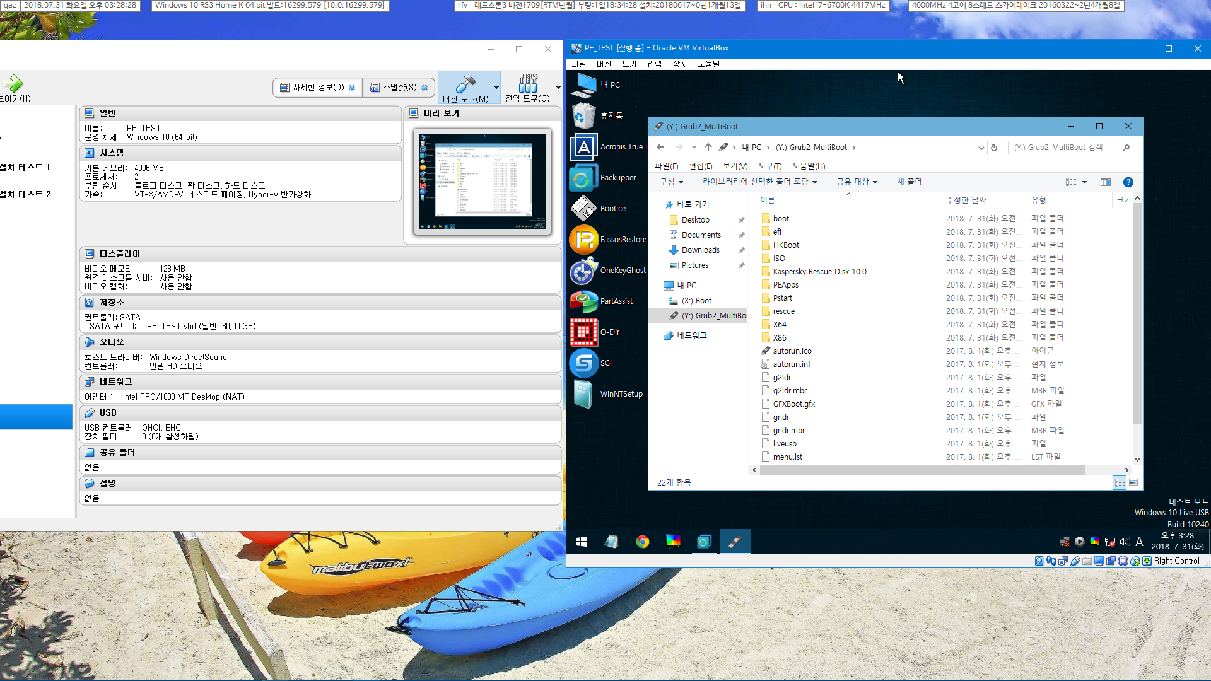Open the 휴지통 recycle bin icon
Viewport: 1211px width, 681px height.
(x=584, y=116)
